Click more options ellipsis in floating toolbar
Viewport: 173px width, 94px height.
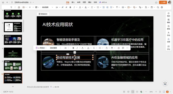(x=127, y=48)
